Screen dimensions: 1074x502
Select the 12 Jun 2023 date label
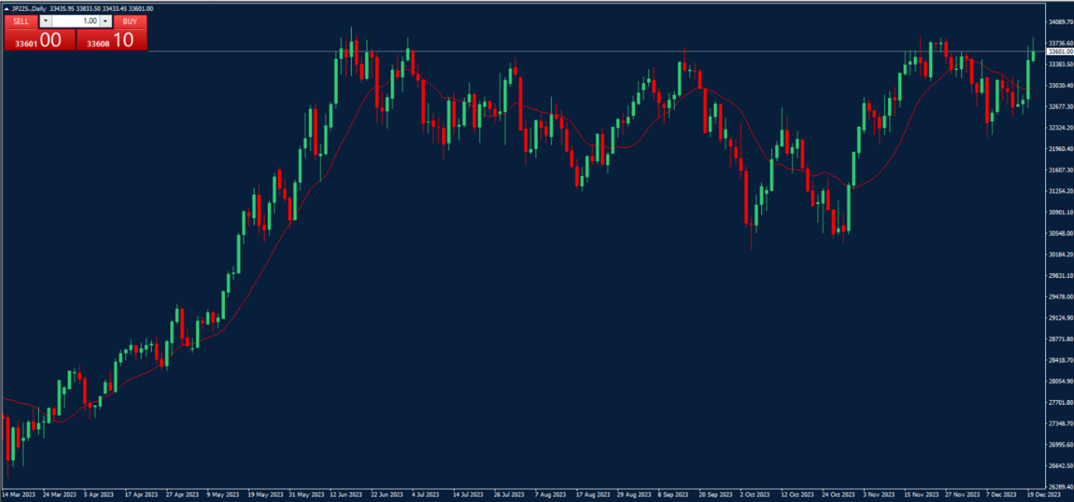[x=346, y=494]
